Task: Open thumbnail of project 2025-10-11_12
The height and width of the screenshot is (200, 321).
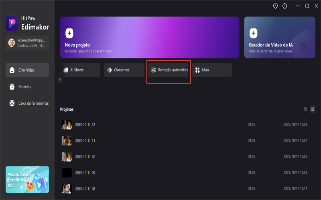Action: 67,125
